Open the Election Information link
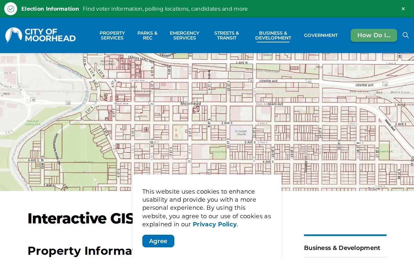414x259 pixels. (x=50, y=9)
